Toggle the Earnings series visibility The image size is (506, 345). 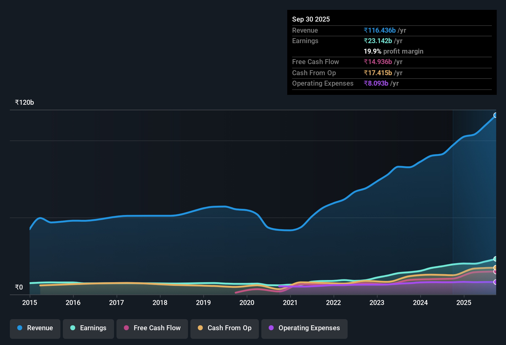[x=88, y=328]
